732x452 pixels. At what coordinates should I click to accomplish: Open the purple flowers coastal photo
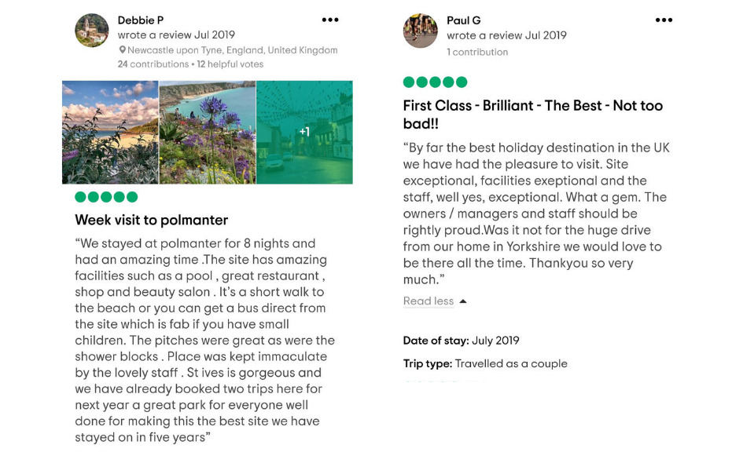pyautogui.click(x=208, y=132)
